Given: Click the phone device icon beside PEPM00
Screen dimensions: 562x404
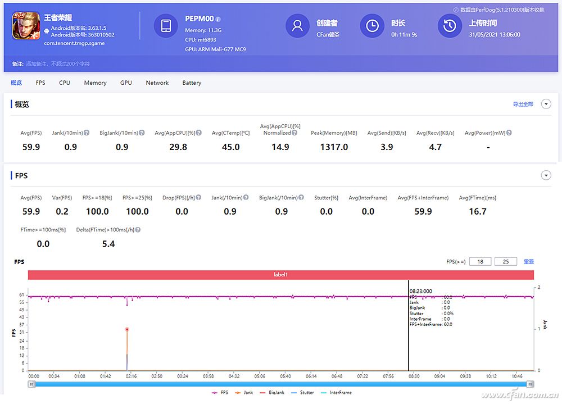Looking at the screenshot, I should (x=165, y=26).
